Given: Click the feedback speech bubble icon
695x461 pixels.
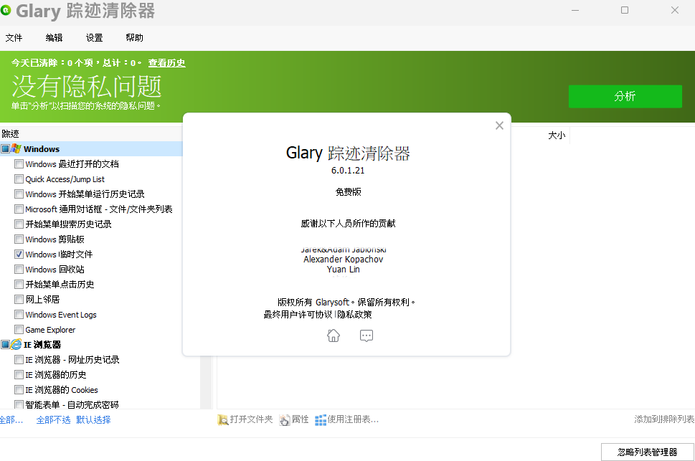Looking at the screenshot, I should (367, 336).
